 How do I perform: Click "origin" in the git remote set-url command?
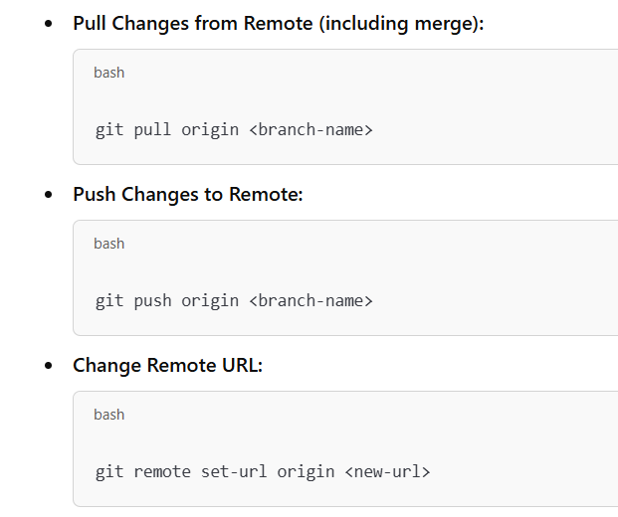tap(306, 471)
